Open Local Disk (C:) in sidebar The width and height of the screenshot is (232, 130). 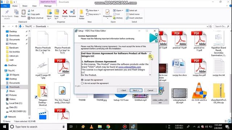coord(16,103)
